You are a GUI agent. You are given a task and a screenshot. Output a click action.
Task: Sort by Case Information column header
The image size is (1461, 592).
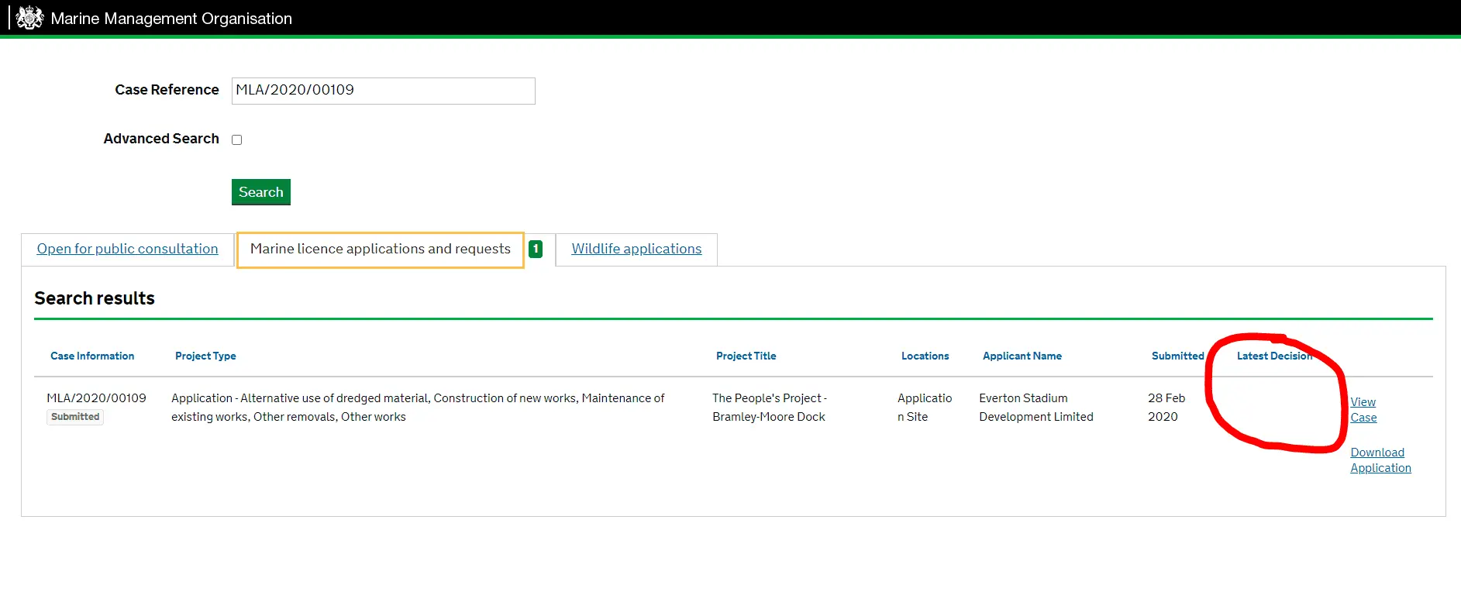[x=92, y=356]
